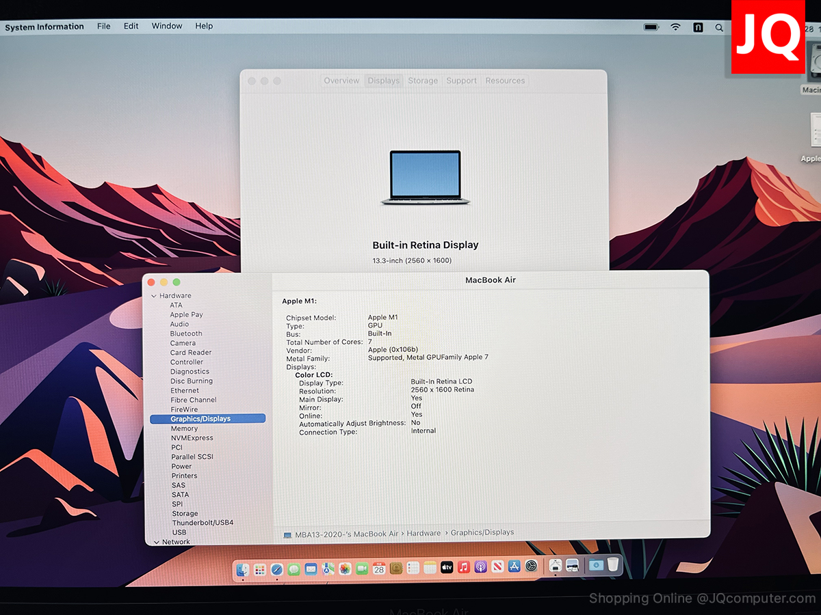Select Displays tab in About window

pos(383,81)
